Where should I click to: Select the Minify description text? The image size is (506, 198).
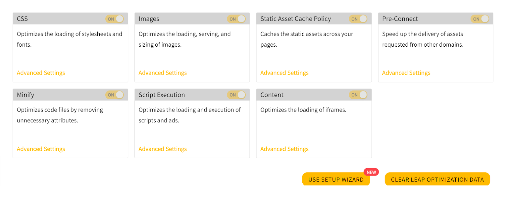60,115
